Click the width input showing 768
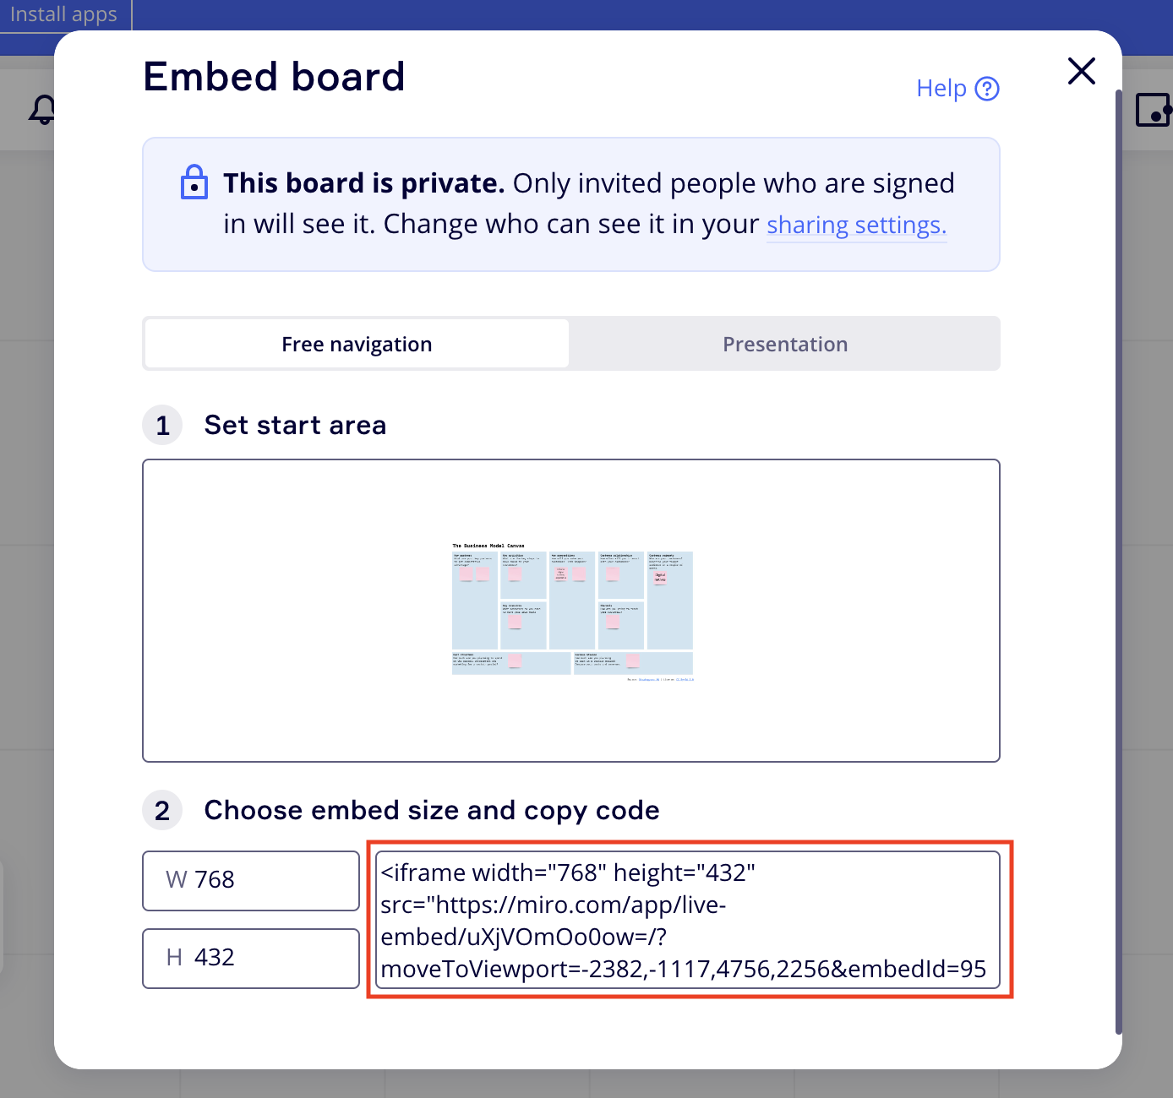 (251, 880)
